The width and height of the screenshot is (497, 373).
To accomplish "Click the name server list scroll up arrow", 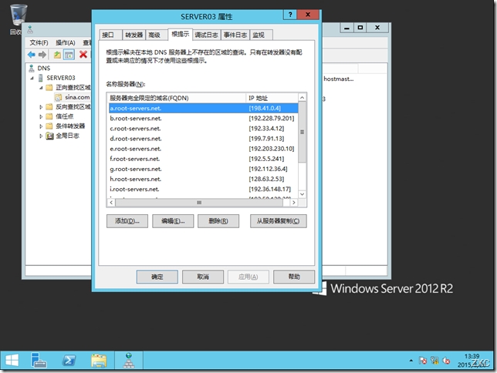I will tap(302, 98).
